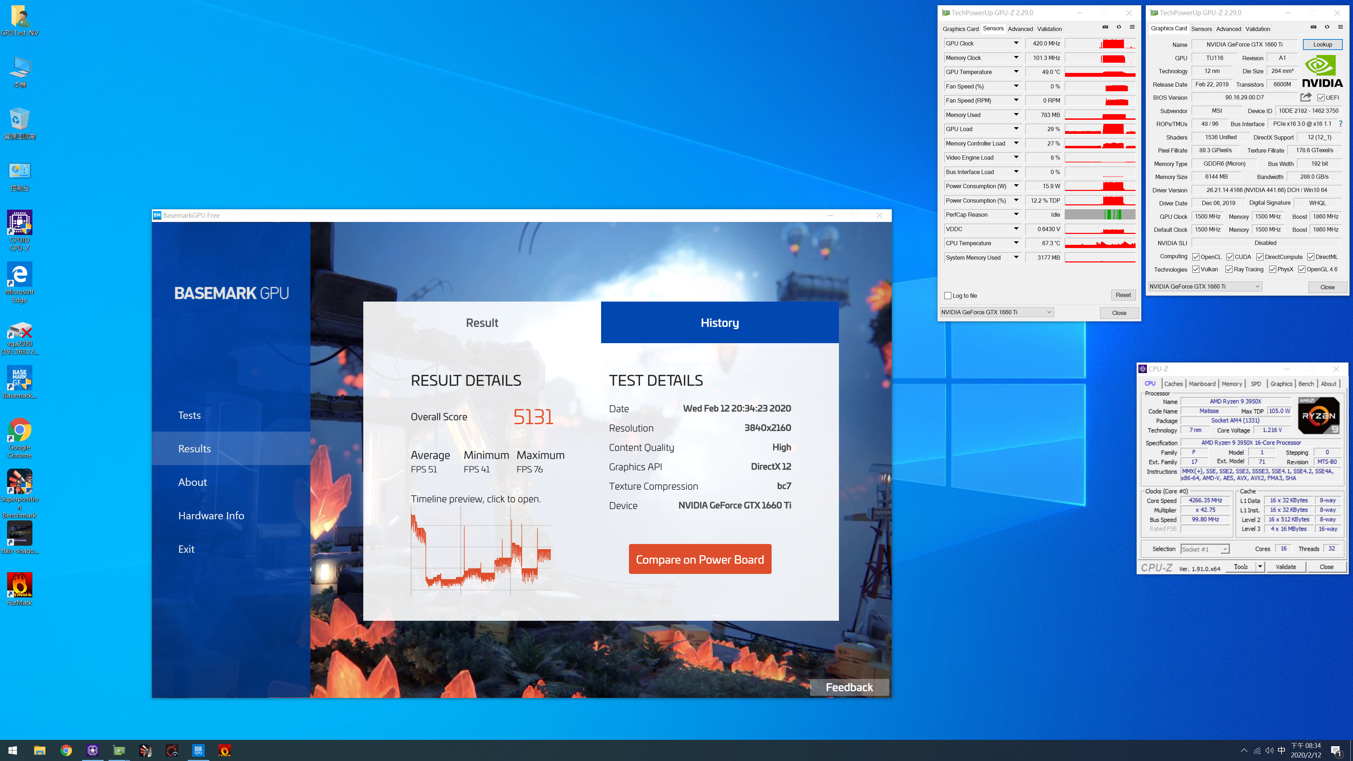Screen dimensions: 1353x761
Task: Click the Feedback button in Basemark
Action: click(849, 687)
